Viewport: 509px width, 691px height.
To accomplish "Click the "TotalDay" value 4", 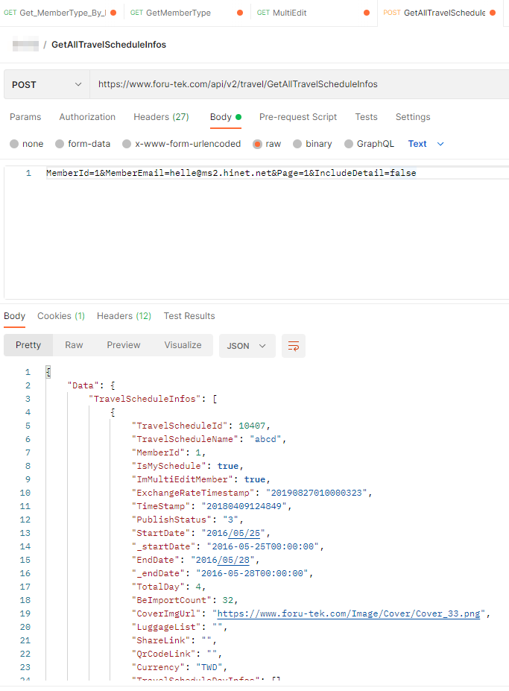I will 198,587.
